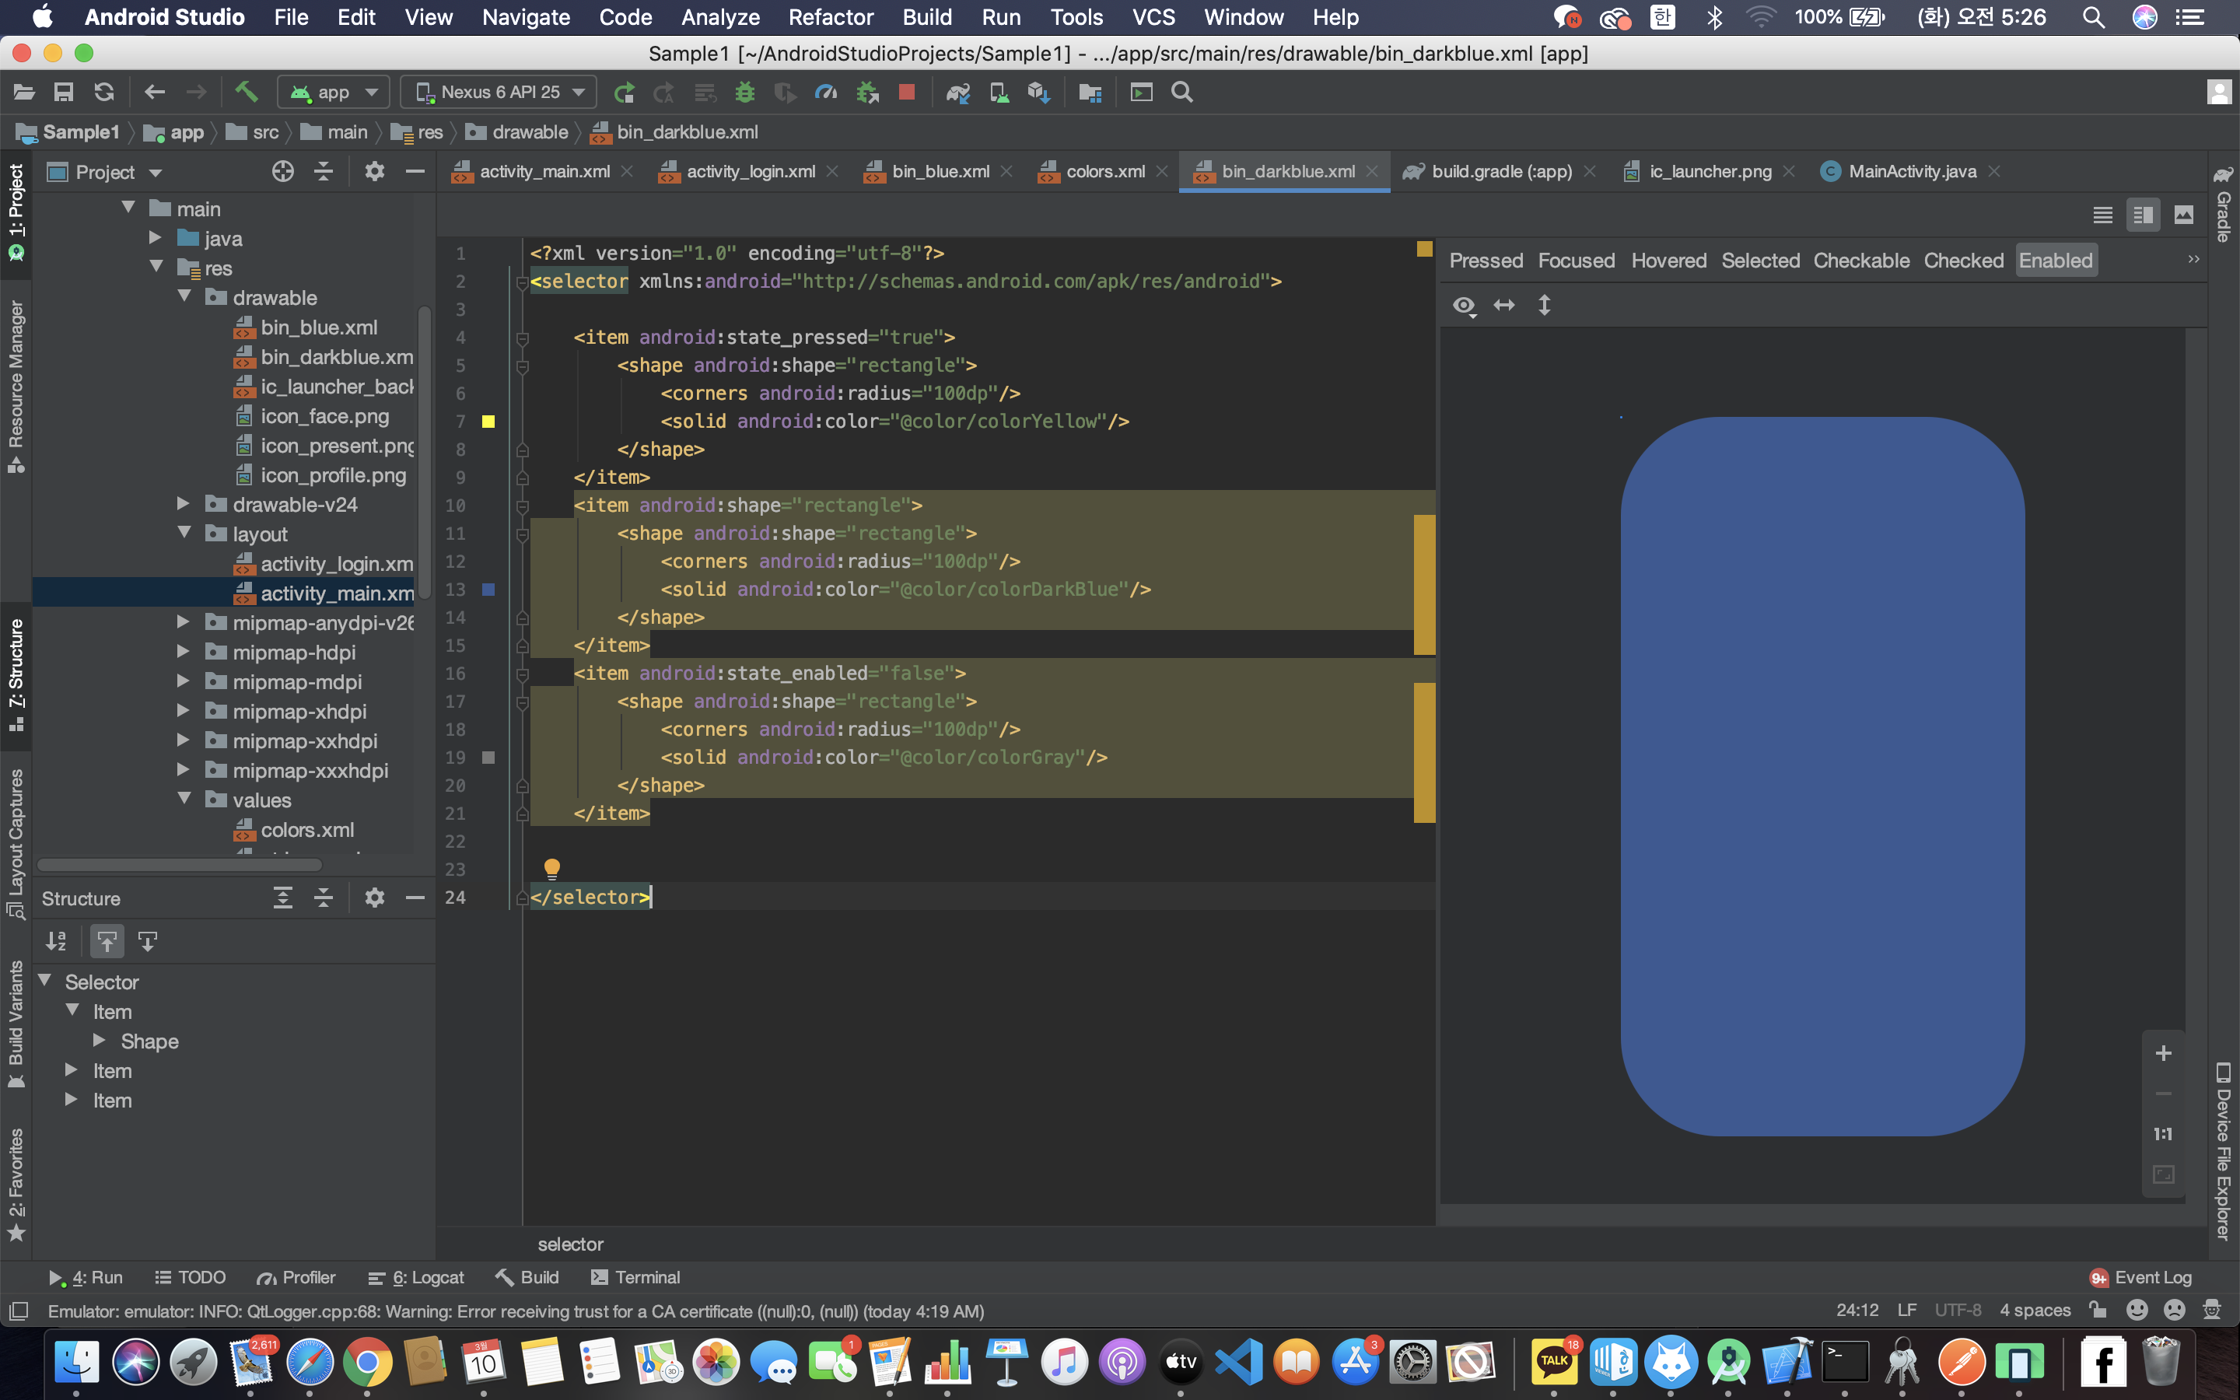Click the lightbulb intention icon in editor
The width and height of the screenshot is (2240, 1400).
click(551, 867)
